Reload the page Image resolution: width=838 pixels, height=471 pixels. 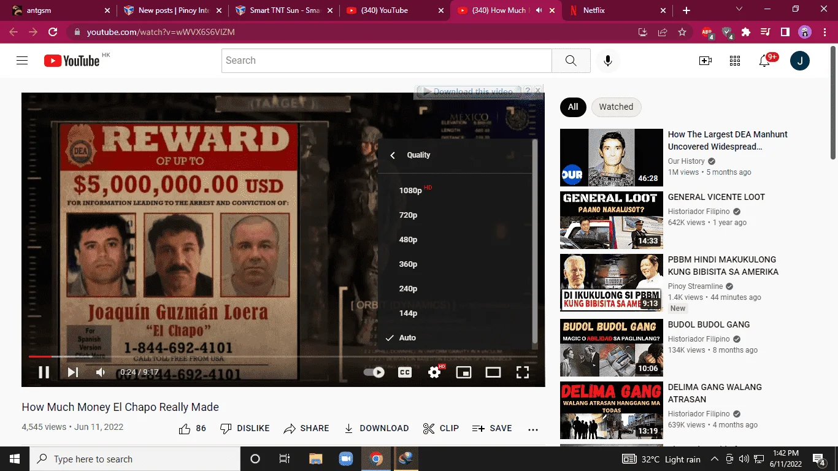click(x=53, y=32)
